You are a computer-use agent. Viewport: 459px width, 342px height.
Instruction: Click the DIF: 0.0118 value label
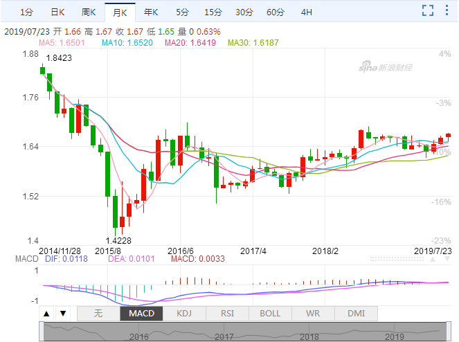click(66, 259)
